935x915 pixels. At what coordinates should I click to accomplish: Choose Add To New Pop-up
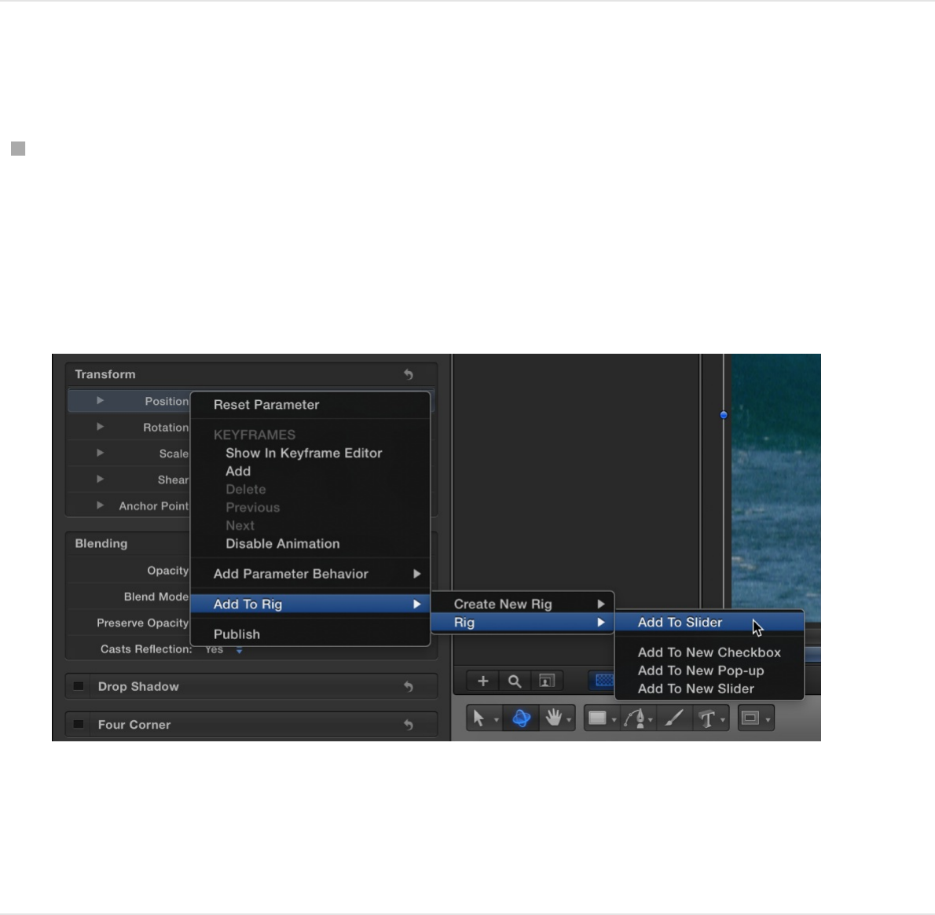tap(709, 671)
